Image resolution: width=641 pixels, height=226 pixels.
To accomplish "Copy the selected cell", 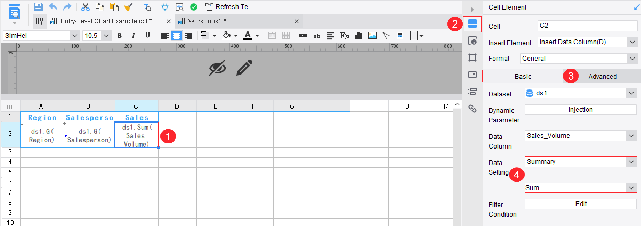I will coord(100,7).
